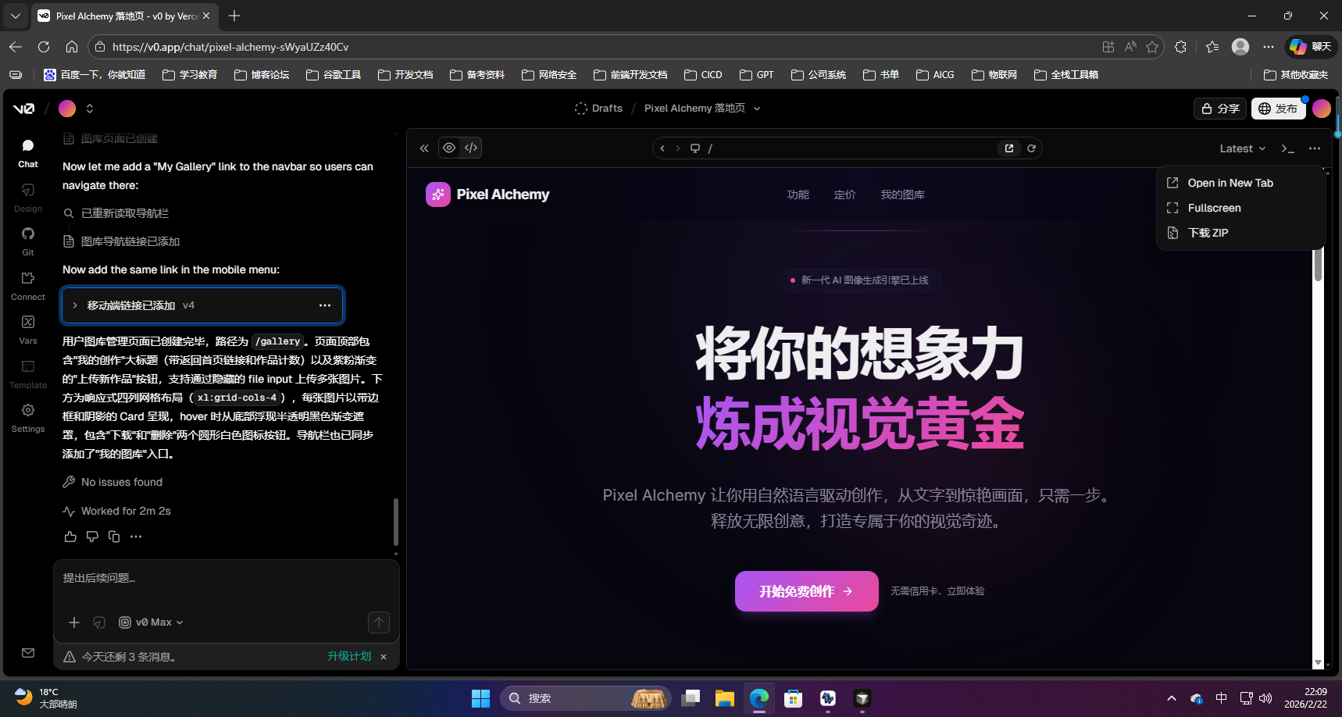The width and height of the screenshot is (1342, 717).
Task: Click the 升级计划 upgrade link
Action: pyautogui.click(x=348, y=656)
